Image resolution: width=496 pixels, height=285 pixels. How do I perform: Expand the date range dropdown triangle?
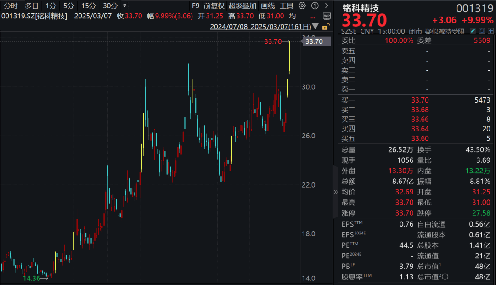click(x=316, y=27)
